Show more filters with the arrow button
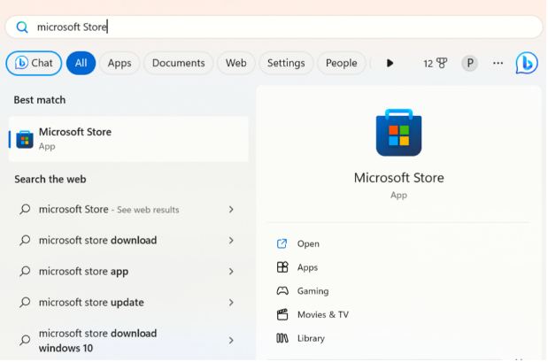This screenshot has width=548, height=362. coord(390,63)
